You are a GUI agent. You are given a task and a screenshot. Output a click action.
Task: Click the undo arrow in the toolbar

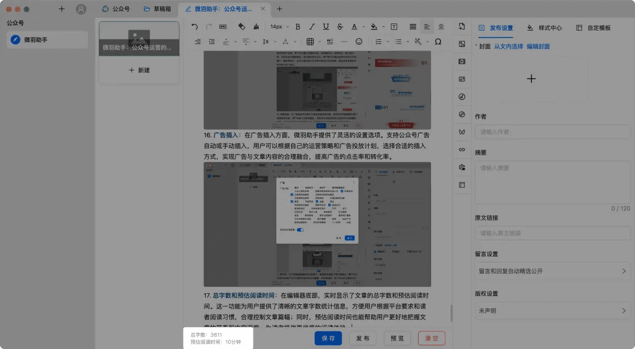click(x=195, y=27)
